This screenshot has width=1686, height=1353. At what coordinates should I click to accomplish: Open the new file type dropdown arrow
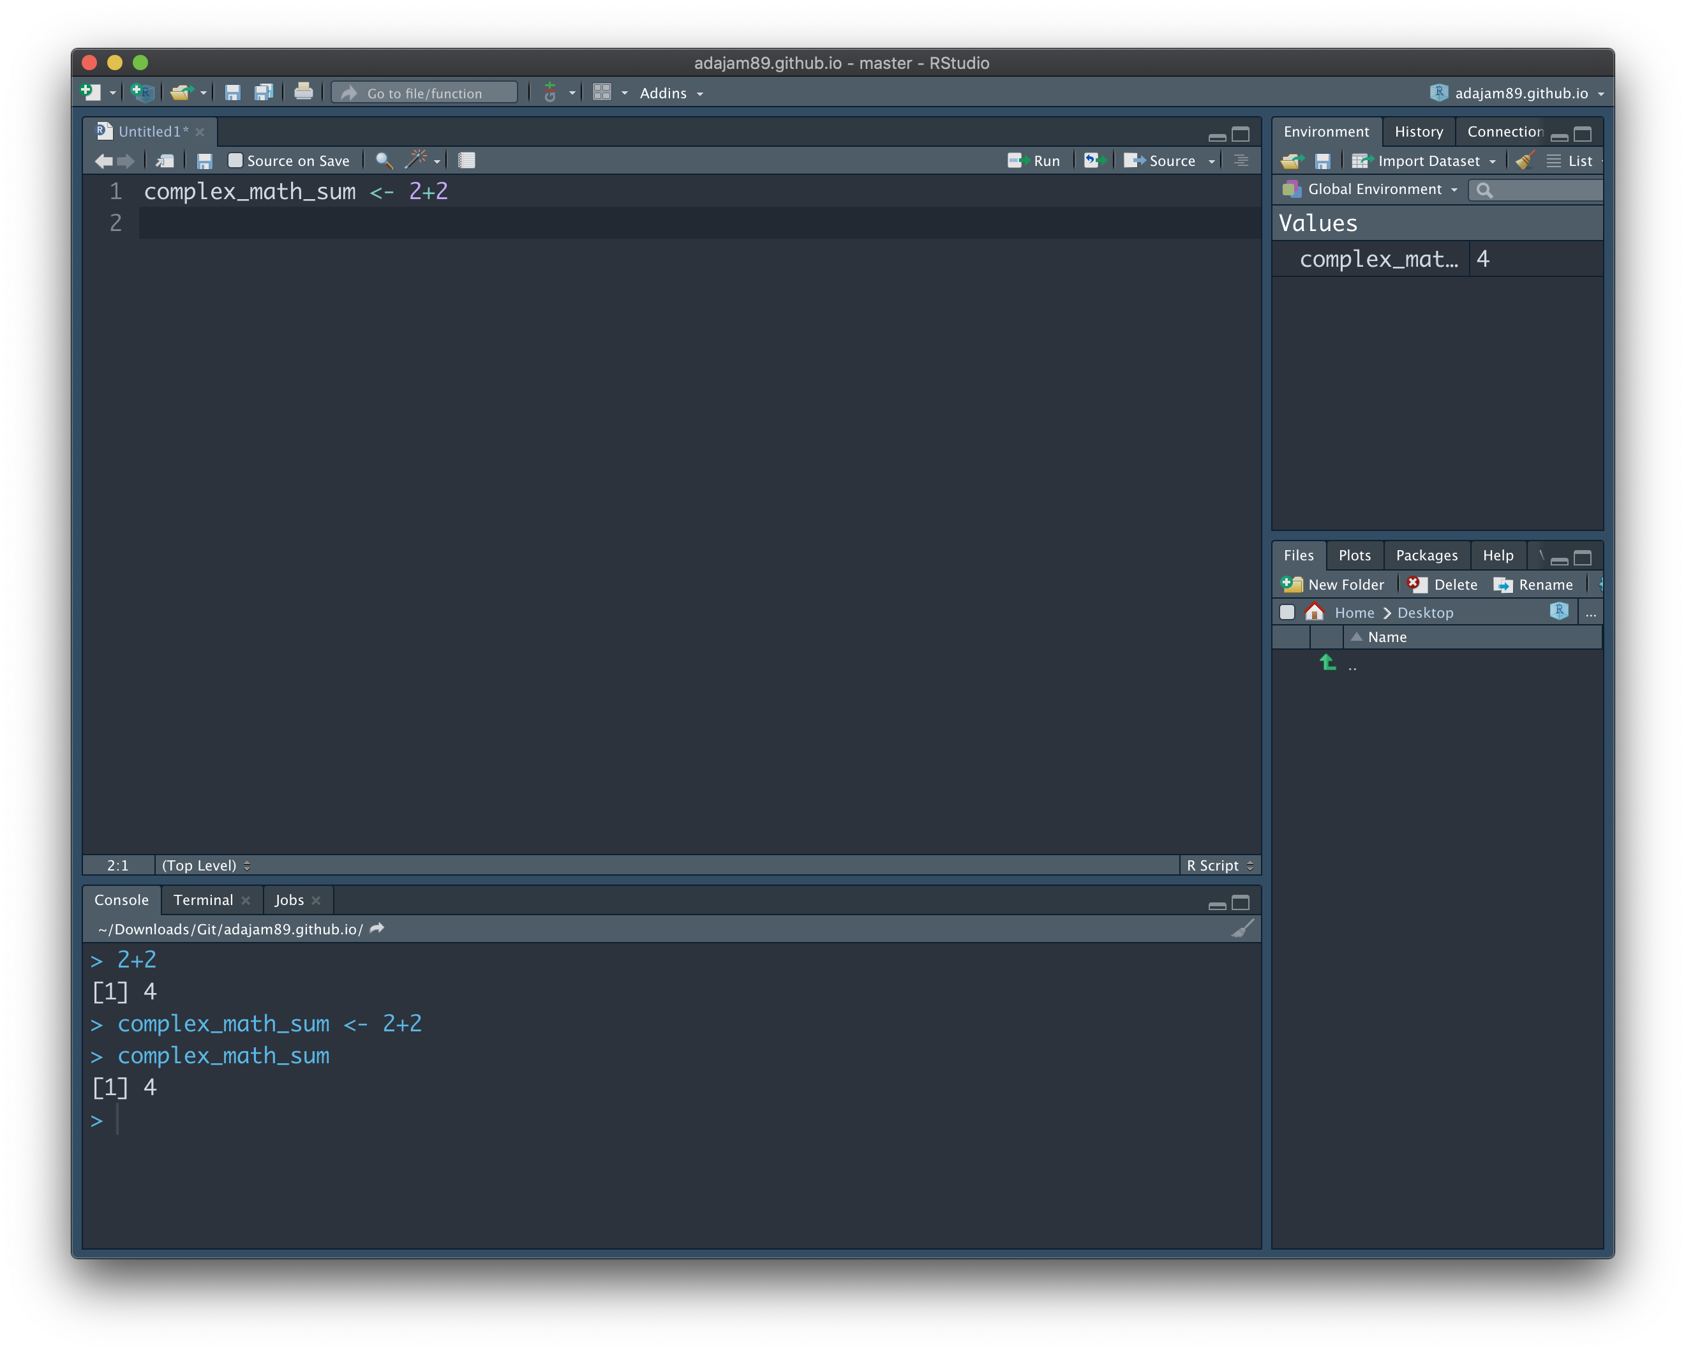pos(114,94)
